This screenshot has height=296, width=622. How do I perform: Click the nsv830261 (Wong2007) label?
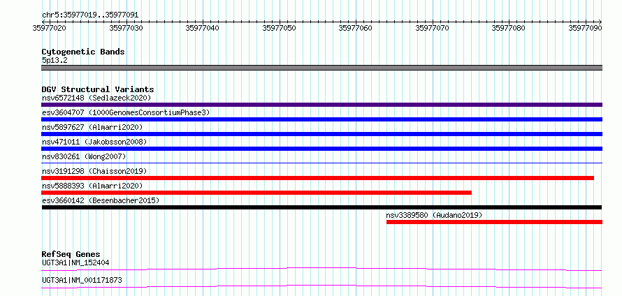pos(84,156)
